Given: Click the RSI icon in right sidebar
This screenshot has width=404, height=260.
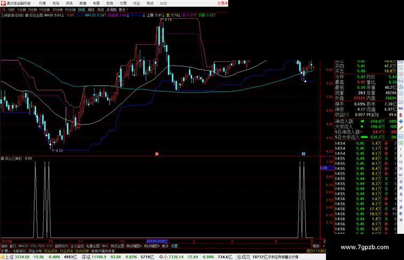Looking at the screenshot, I should 401,108.
